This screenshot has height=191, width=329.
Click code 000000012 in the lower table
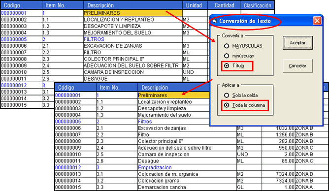point(75,167)
